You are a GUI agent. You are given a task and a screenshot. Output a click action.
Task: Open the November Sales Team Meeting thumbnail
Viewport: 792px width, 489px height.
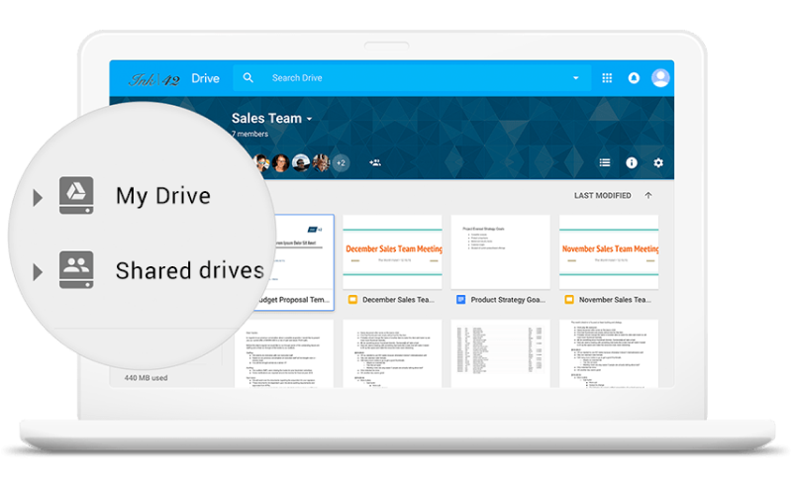pyautogui.click(x=609, y=251)
